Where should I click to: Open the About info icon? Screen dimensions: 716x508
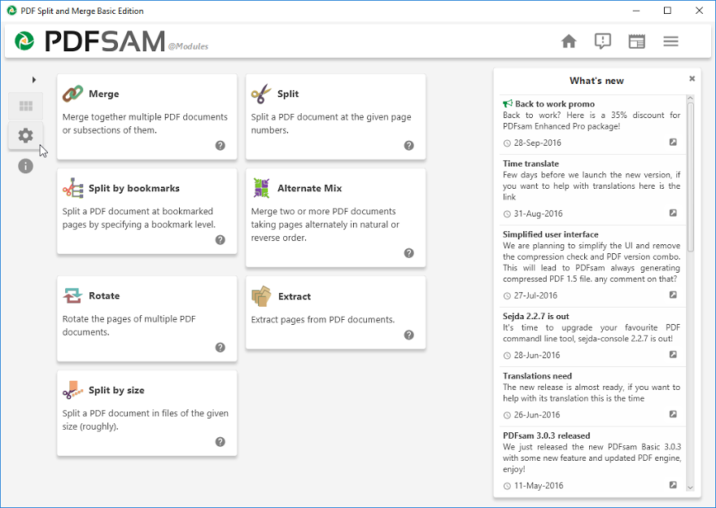tap(25, 166)
